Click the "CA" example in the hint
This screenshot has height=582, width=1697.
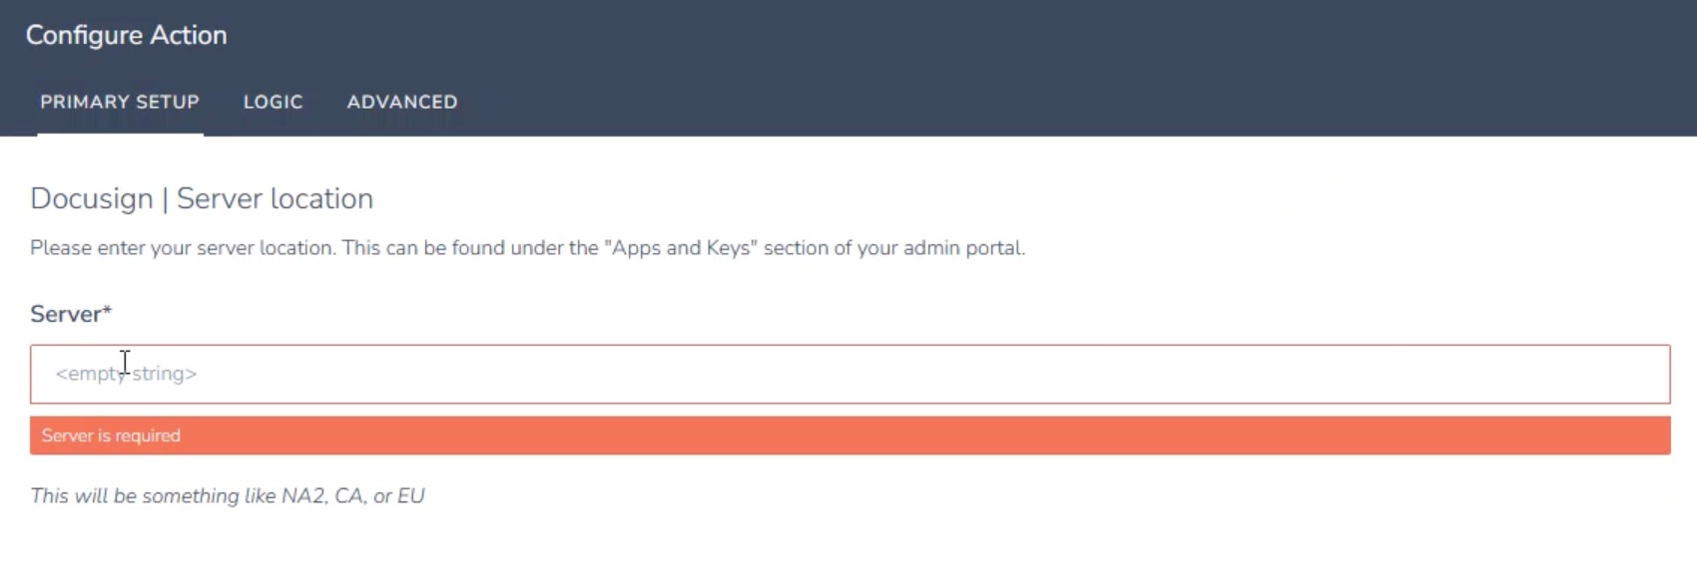(348, 496)
